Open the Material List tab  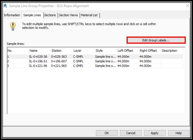pos(89,15)
